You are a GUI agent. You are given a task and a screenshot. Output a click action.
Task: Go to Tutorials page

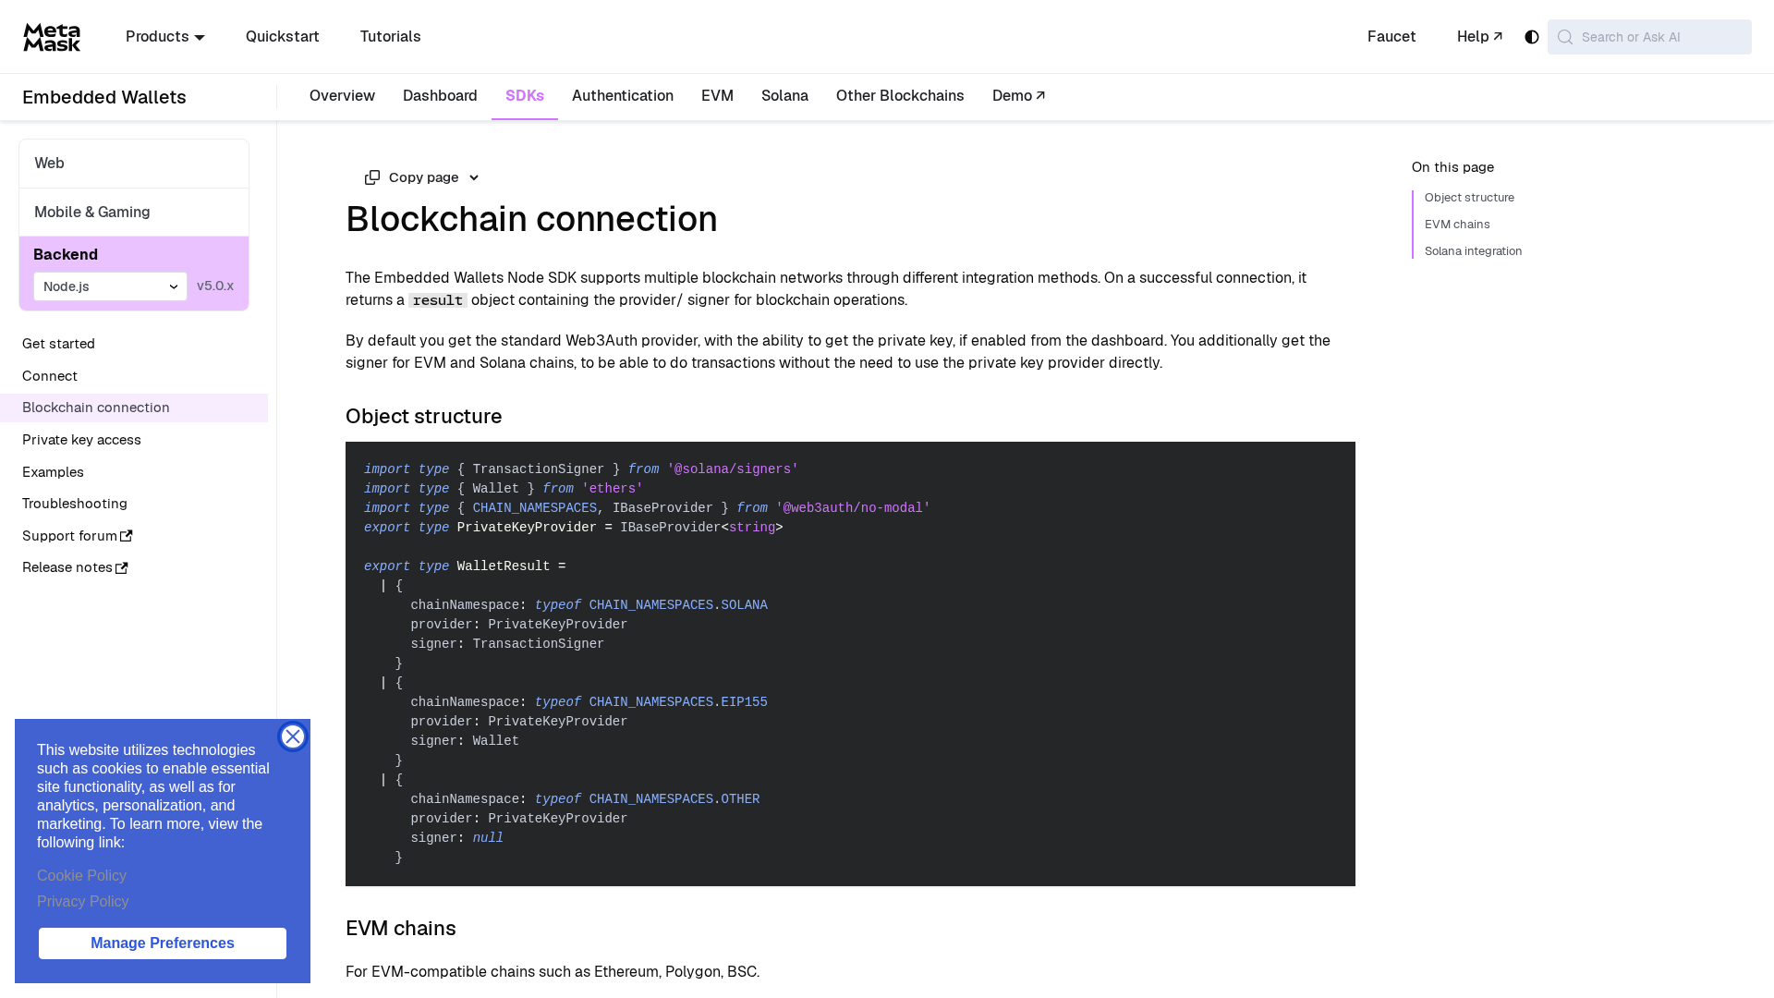[391, 37]
